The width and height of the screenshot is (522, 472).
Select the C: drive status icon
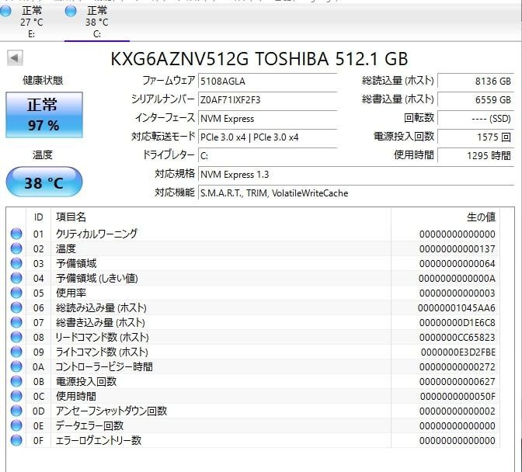(x=71, y=12)
